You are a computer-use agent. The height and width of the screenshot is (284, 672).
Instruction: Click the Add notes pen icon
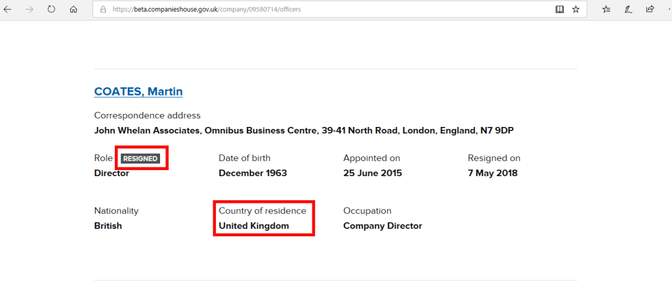point(628,9)
